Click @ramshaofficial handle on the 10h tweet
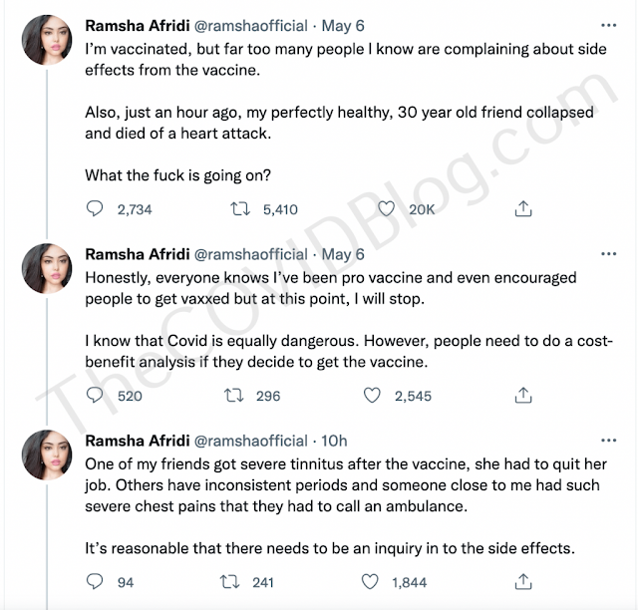638x610 pixels. (252, 441)
